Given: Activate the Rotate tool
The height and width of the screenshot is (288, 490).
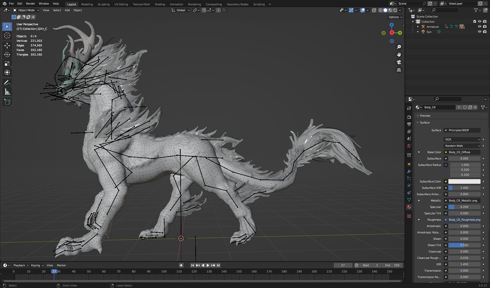Looking at the screenshot, I should (7, 54).
